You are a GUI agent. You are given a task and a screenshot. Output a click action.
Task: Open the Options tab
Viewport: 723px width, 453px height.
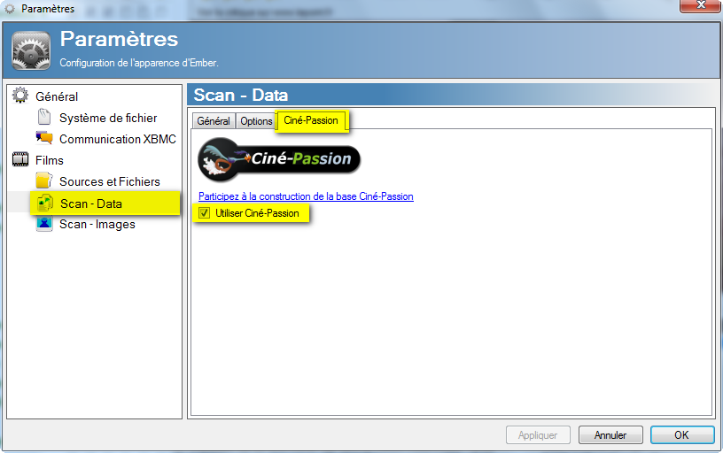tap(256, 121)
